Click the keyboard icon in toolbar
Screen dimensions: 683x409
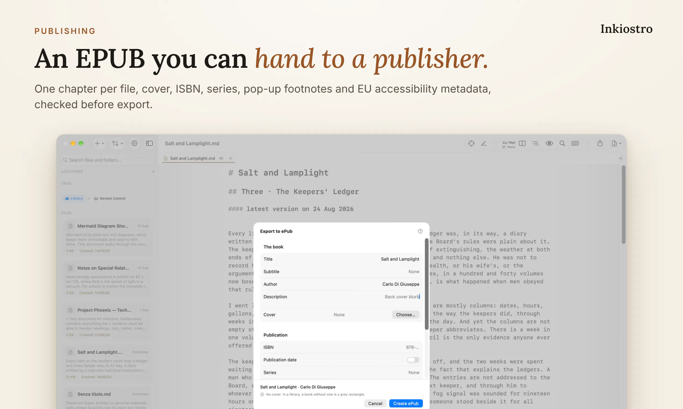click(x=575, y=143)
